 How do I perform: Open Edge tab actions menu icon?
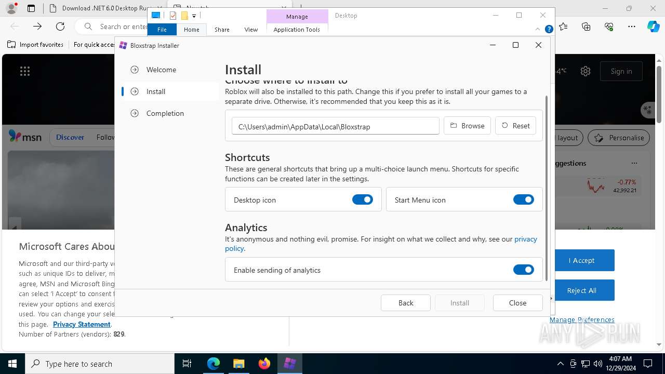coord(31,8)
